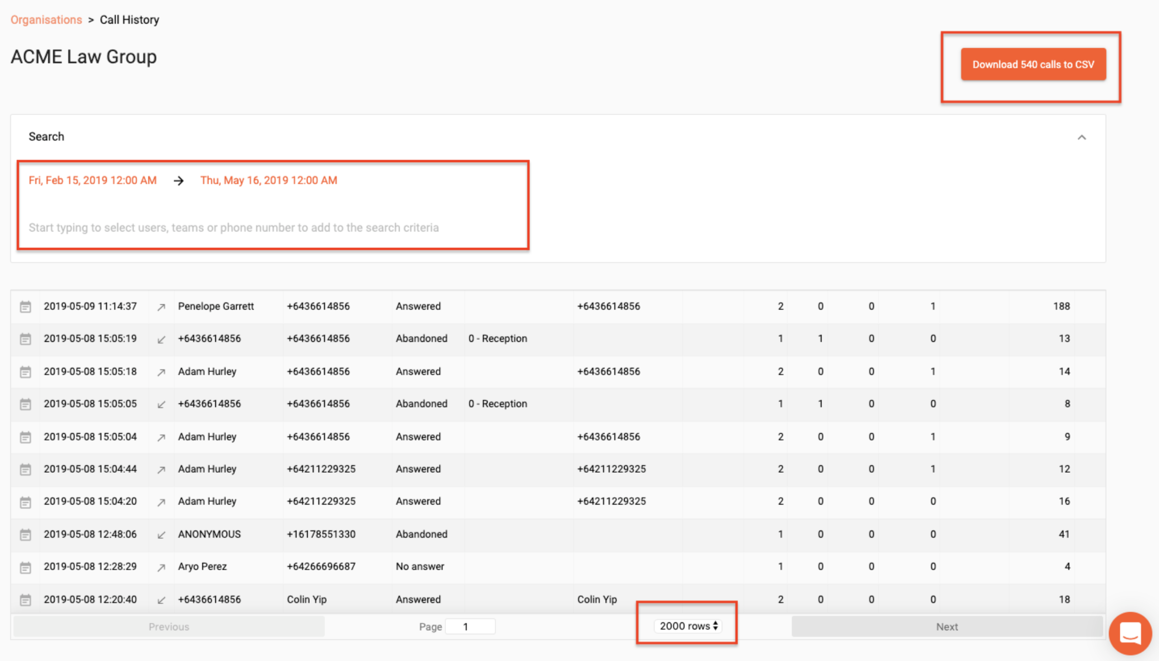Download 540 calls to CSV

pos(1033,64)
